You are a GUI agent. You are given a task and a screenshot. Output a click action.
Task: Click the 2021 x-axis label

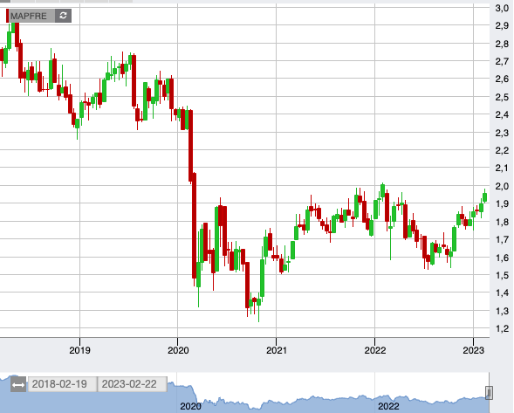277,350
